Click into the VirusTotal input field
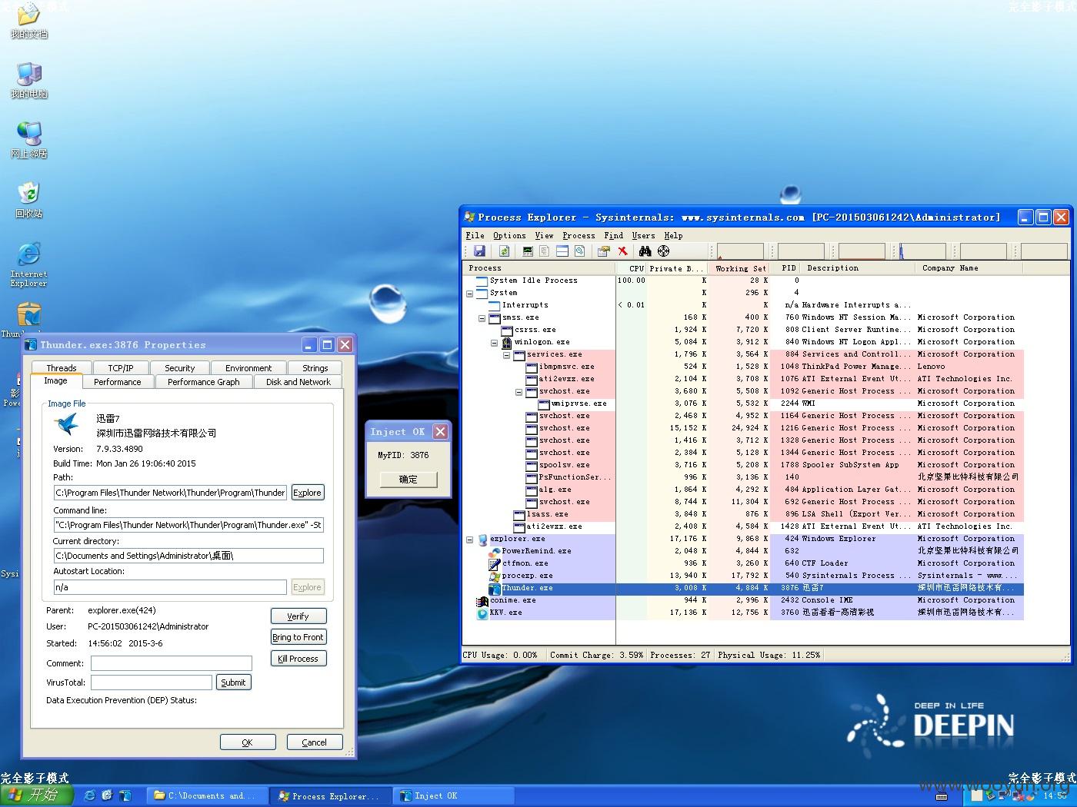This screenshot has width=1077, height=807. pos(152,682)
